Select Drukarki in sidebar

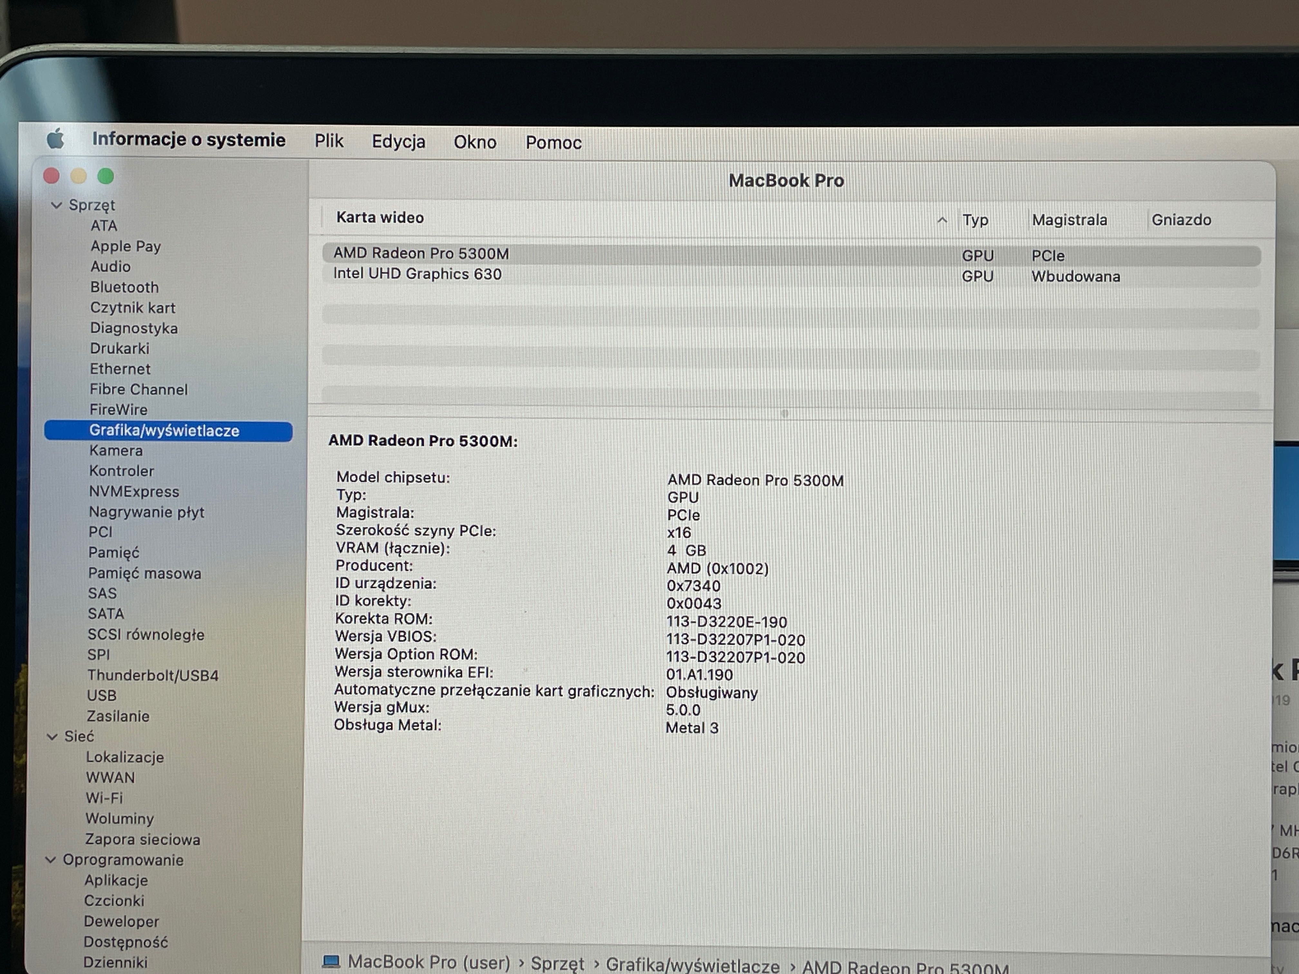tap(120, 348)
